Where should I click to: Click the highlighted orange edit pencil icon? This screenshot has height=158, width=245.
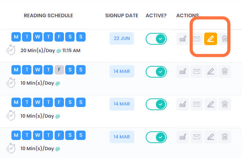tap(210, 39)
